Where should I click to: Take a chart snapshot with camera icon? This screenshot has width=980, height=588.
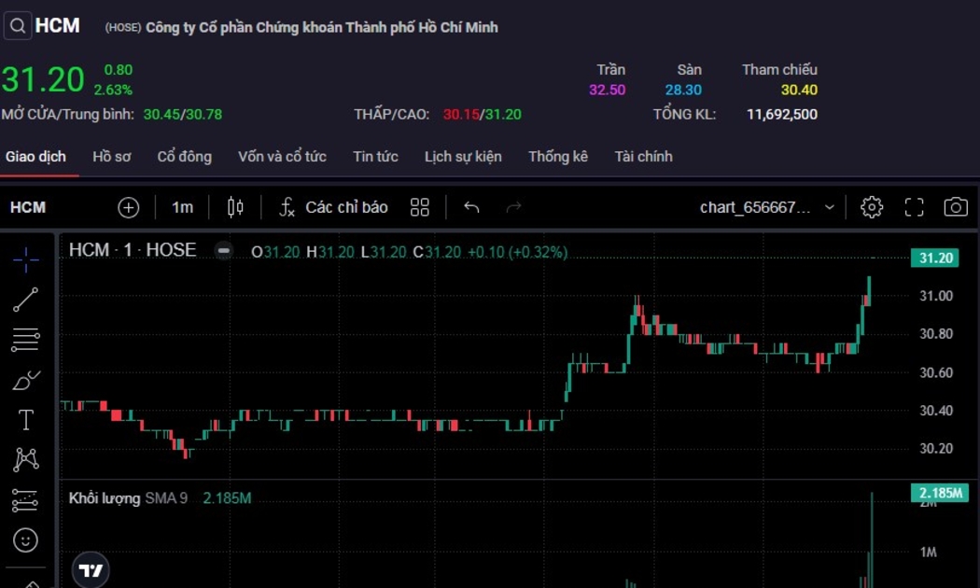tap(956, 207)
